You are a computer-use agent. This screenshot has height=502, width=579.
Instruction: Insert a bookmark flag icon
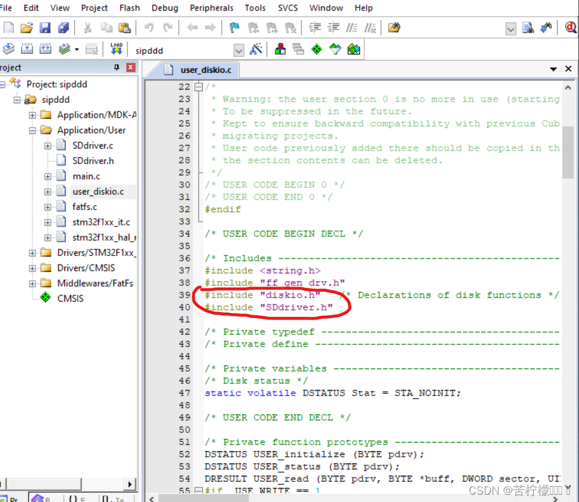[x=235, y=28]
